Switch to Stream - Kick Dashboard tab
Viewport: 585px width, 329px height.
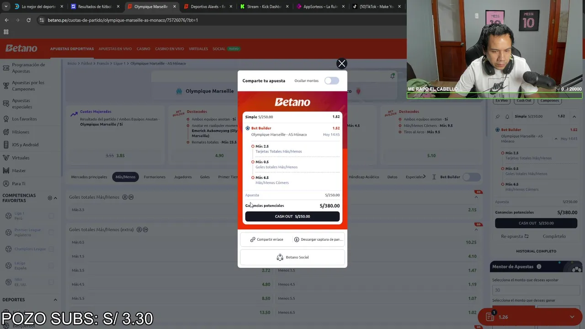pyautogui.click(x=264, y=6)
